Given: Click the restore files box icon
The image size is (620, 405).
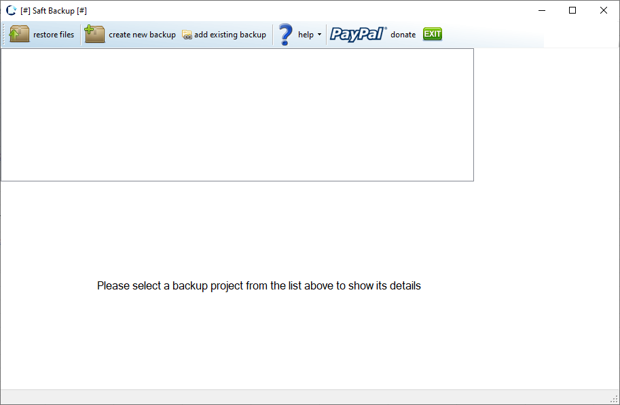Looking at the screenshot, I should coord(20,34).
